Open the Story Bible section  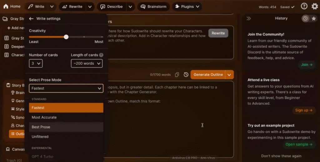click(x=15, y=85)
